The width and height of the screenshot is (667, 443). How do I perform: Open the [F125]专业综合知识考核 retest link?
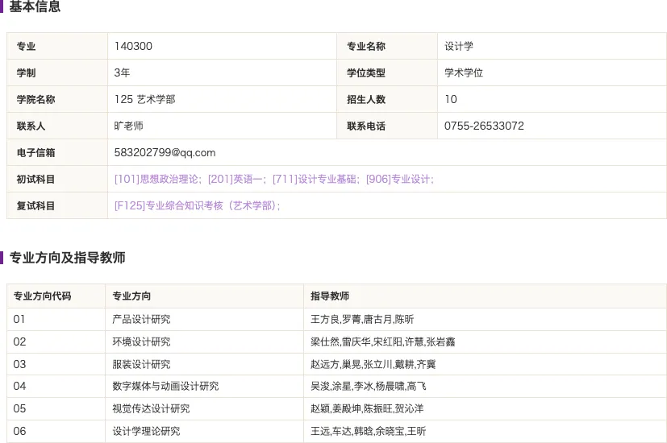click(198, 206)
